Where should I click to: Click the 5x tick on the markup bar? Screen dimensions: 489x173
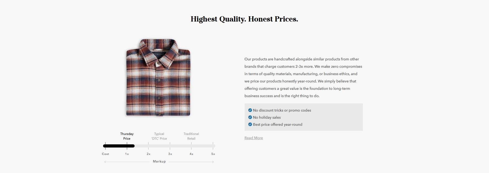[x=213, y=146]
